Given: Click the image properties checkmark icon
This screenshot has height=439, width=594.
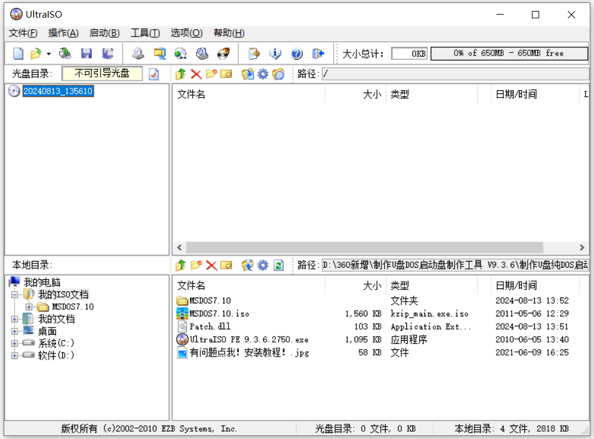Looking at the screenshot, I should click(x=154, y=74).
